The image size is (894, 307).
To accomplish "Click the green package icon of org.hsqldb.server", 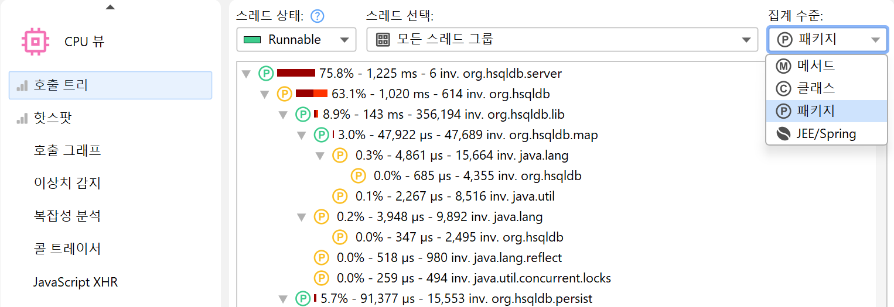I will (x=266, y=73).
